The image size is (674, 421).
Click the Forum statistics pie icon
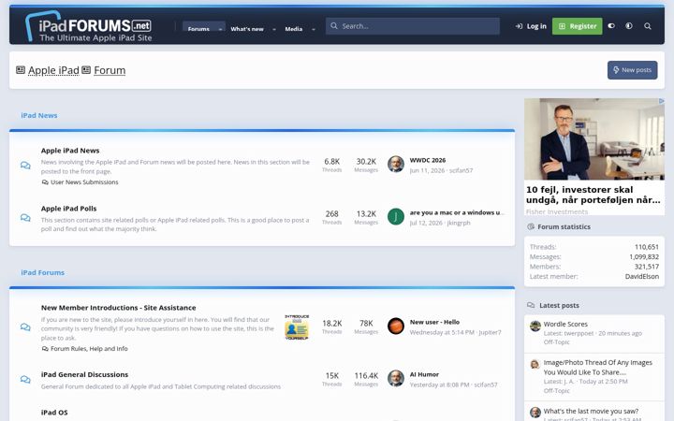tap(531, 226)
